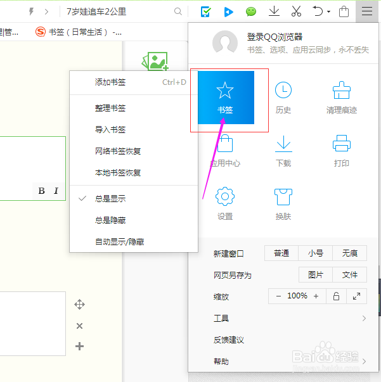This screenshot has width=381, height=382.
Task: Select 本地书签恢复 menu entry
Action: 134,172
